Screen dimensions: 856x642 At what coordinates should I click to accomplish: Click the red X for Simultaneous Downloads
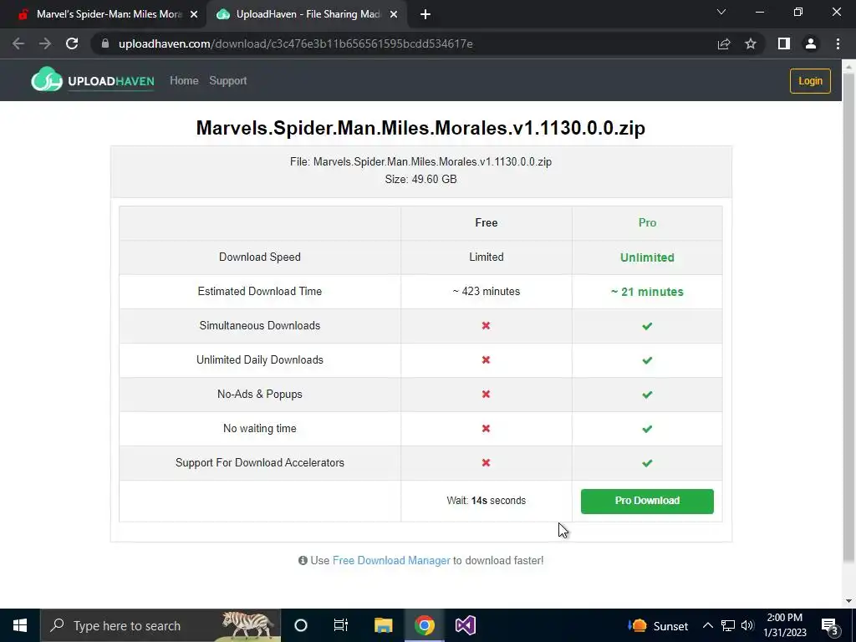pos(486,325)
